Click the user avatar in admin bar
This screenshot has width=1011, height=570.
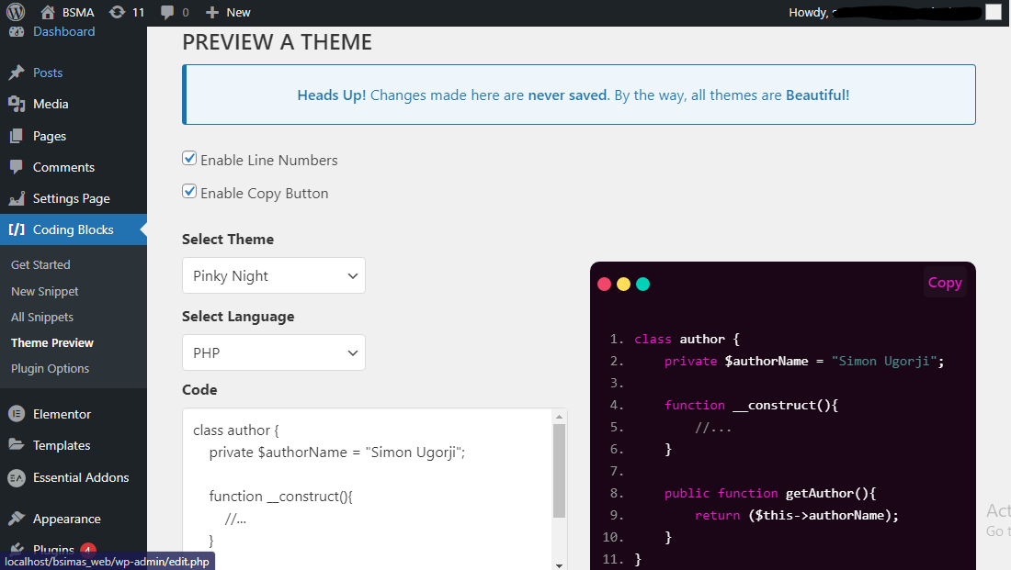[994, 12]
